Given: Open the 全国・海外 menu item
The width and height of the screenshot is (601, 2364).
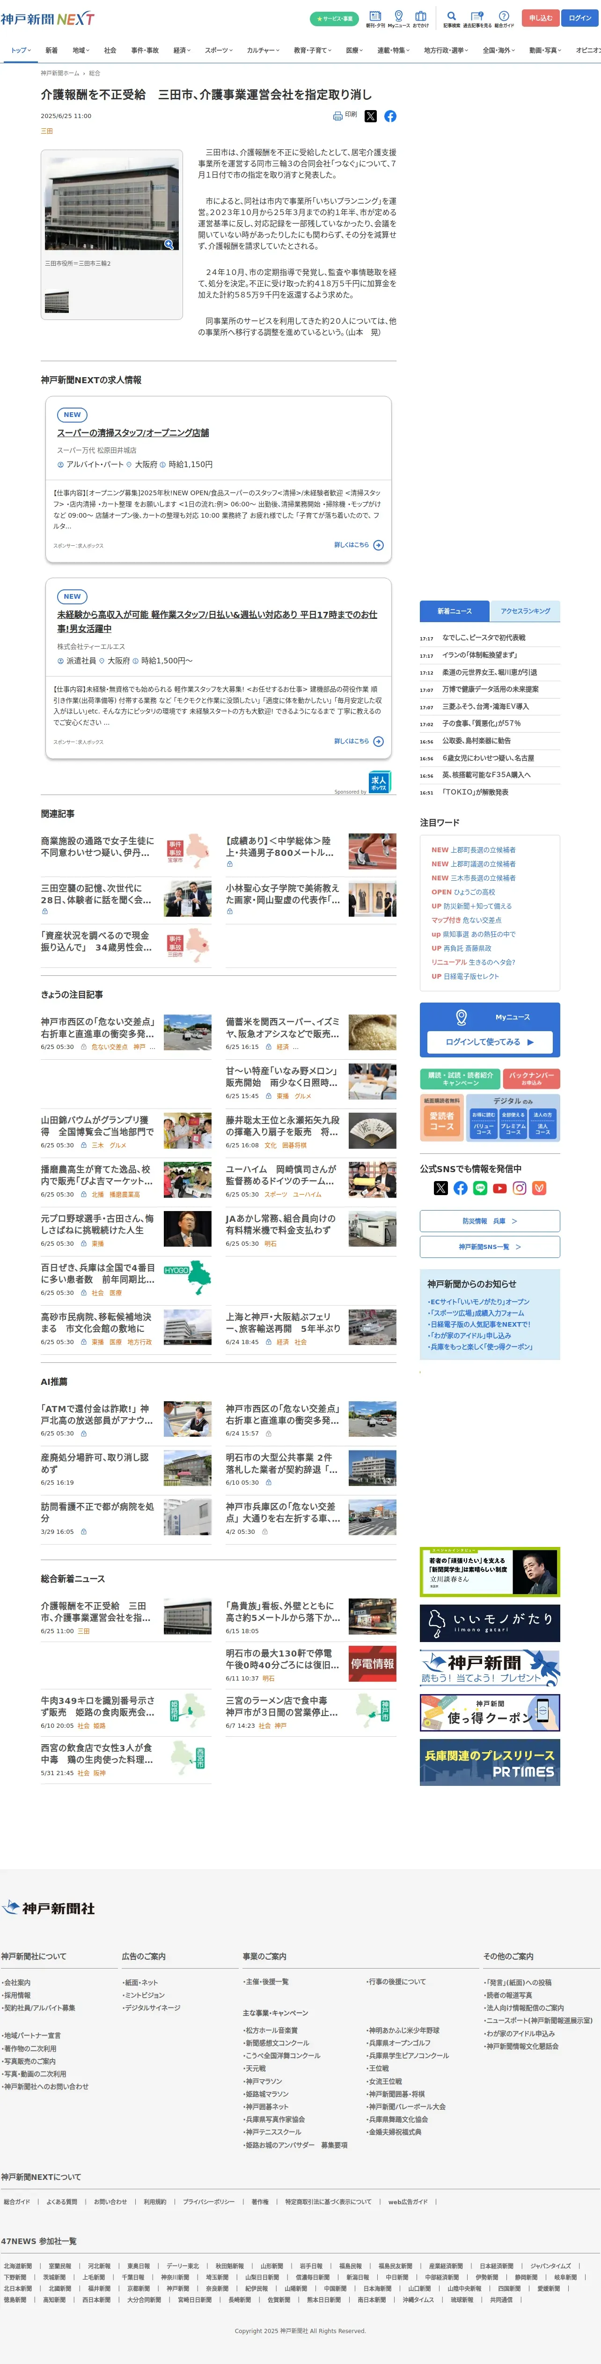Looking at the screenshot, I should (x=500, y=51).
